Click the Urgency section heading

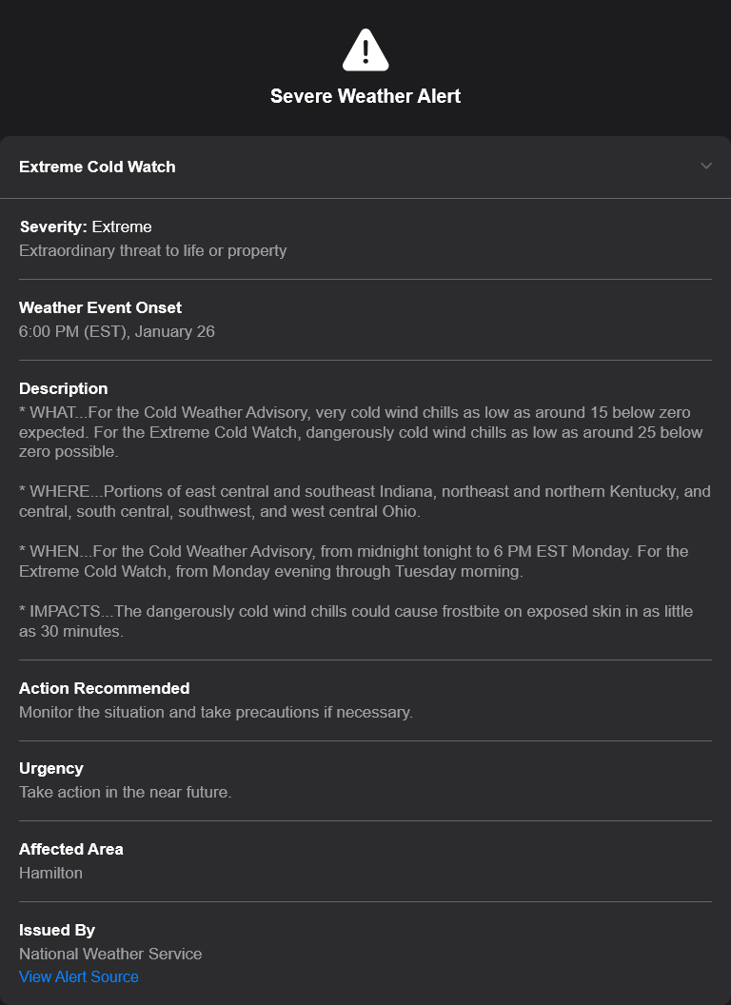pyautogui.click(x=51, y=768)
